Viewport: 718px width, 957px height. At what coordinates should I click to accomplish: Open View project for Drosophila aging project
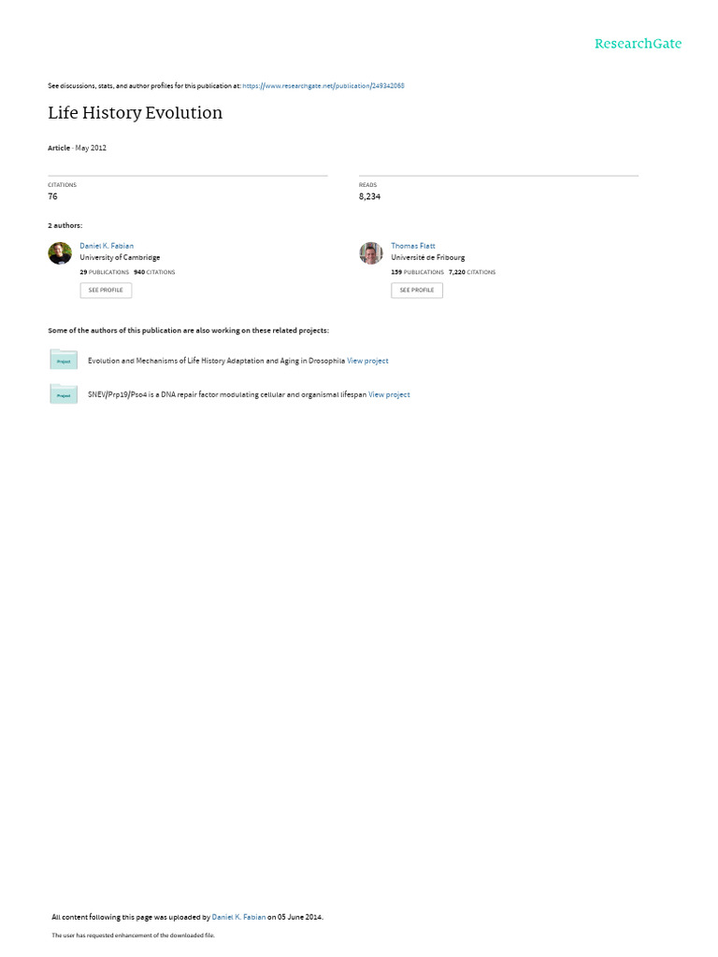[x=367, y=361]
